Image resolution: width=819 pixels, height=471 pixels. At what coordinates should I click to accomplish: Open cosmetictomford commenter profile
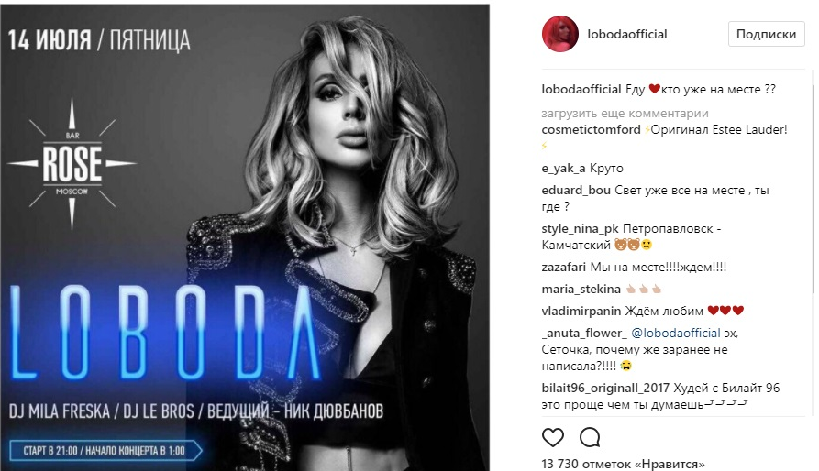[591, 129]
